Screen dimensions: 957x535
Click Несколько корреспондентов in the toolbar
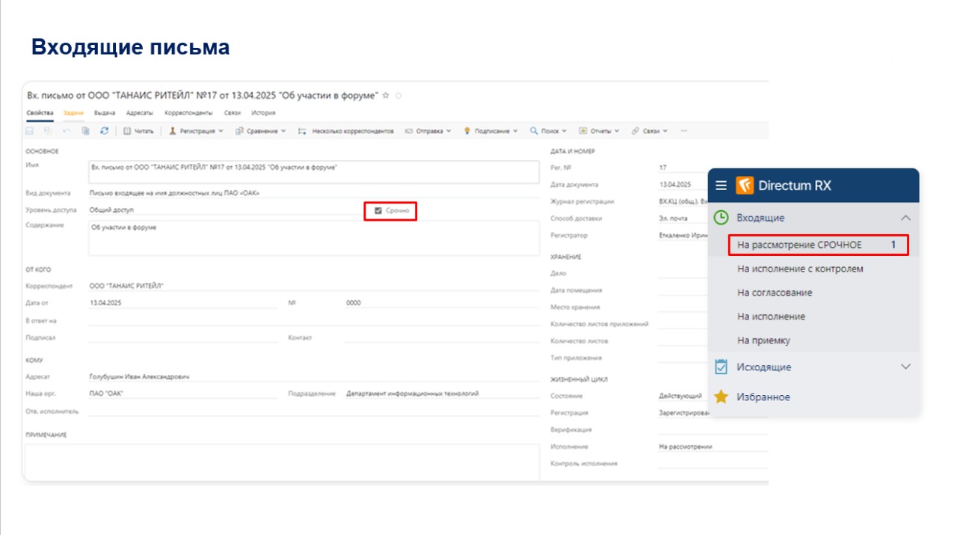coord(345,131)
